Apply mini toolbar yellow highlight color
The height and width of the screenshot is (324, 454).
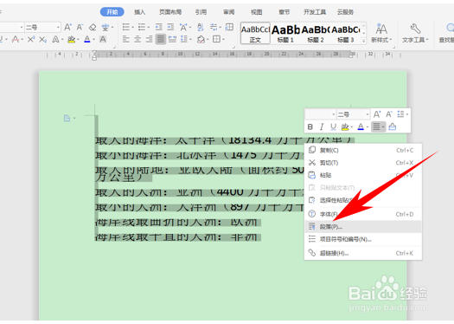click(345, 126)
